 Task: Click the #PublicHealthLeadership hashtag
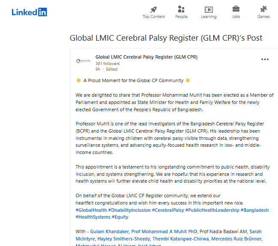212,210
